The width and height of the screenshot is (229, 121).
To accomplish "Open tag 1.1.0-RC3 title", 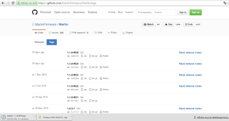I will click(x=73, y=75).
